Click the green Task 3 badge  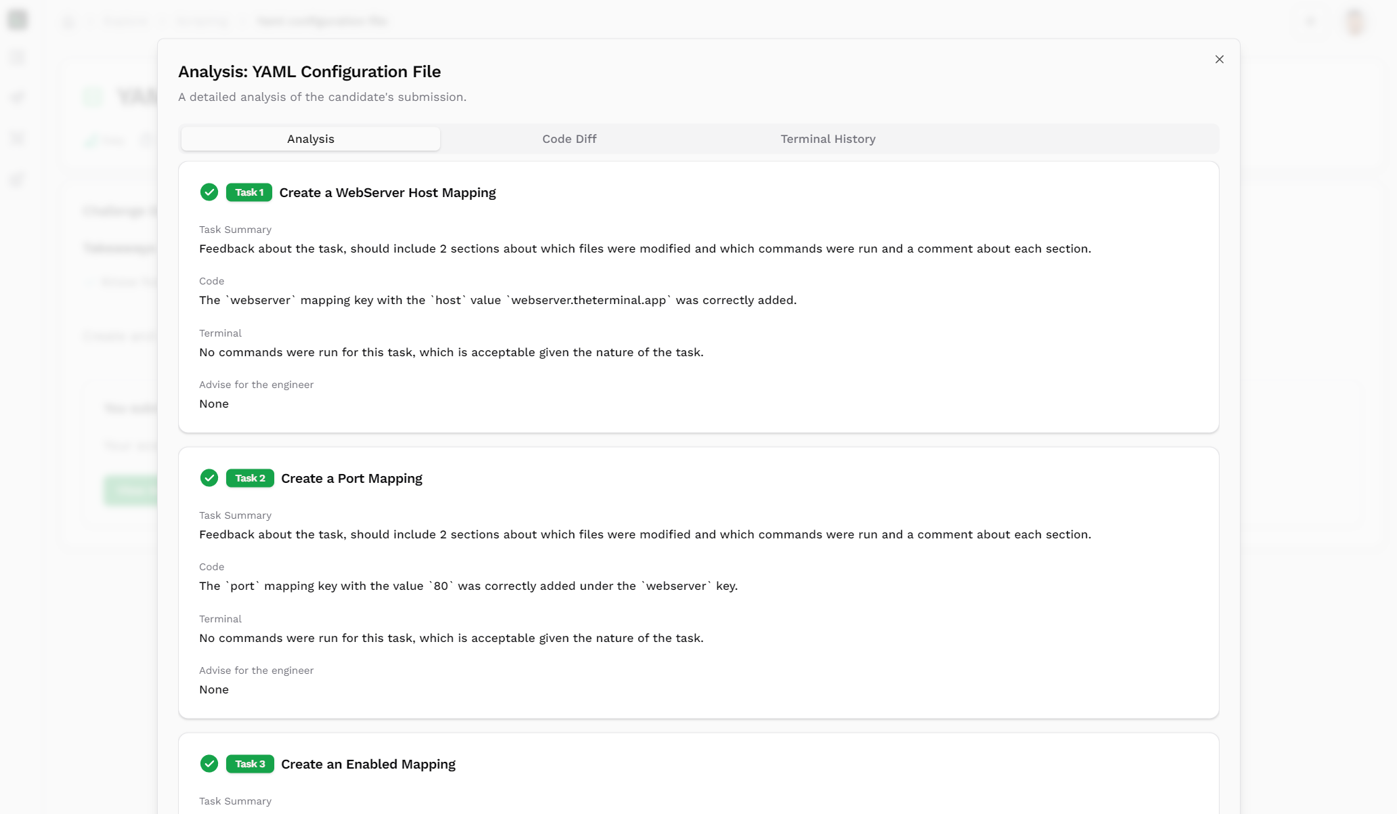click(250, 764)
